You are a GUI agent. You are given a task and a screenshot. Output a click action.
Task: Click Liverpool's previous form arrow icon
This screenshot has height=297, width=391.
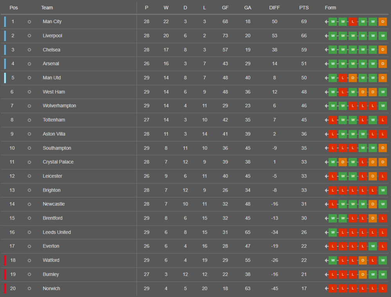(326, 36)
